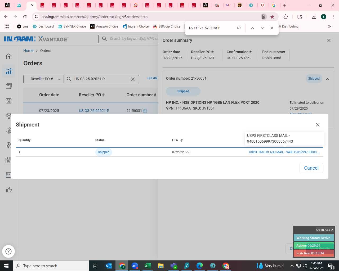Image resolution: width=339 pixels, height=271 pixels.
Task: Bookmark star icon in address bar
Action: [272, 17]
